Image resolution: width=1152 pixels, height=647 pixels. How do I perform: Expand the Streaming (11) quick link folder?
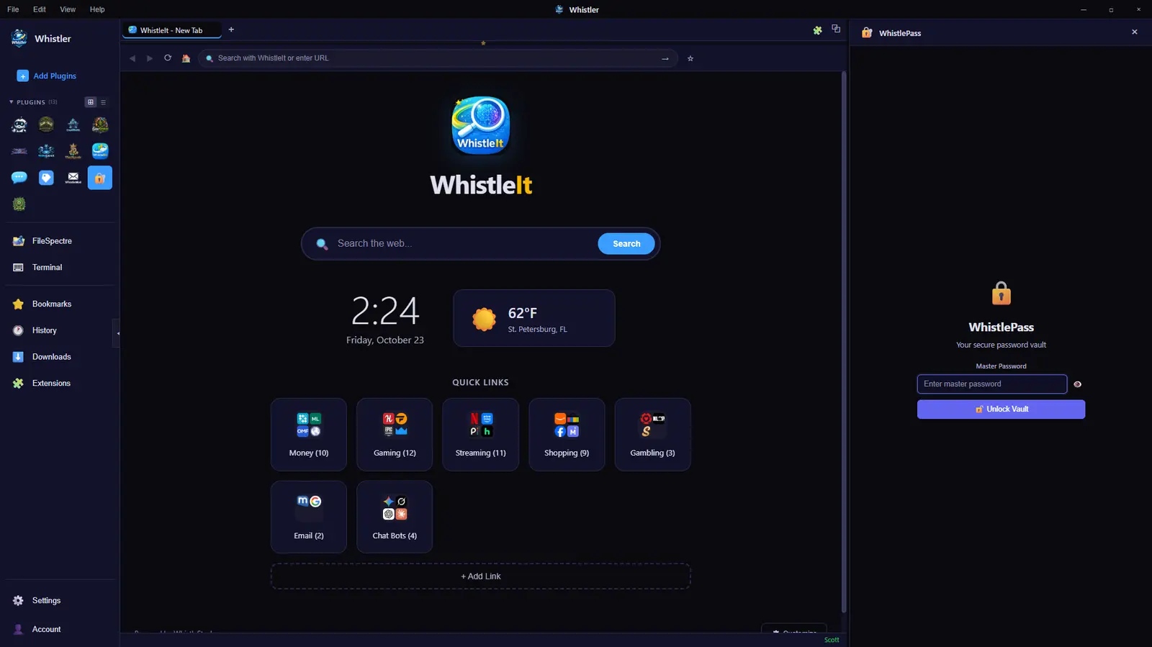(481, 435)
